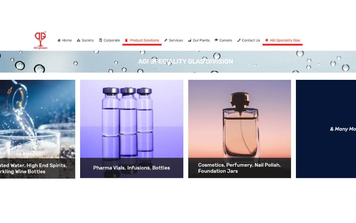Go to the Careers page
This screenshot has width=356, height=223.
(223, 40)
